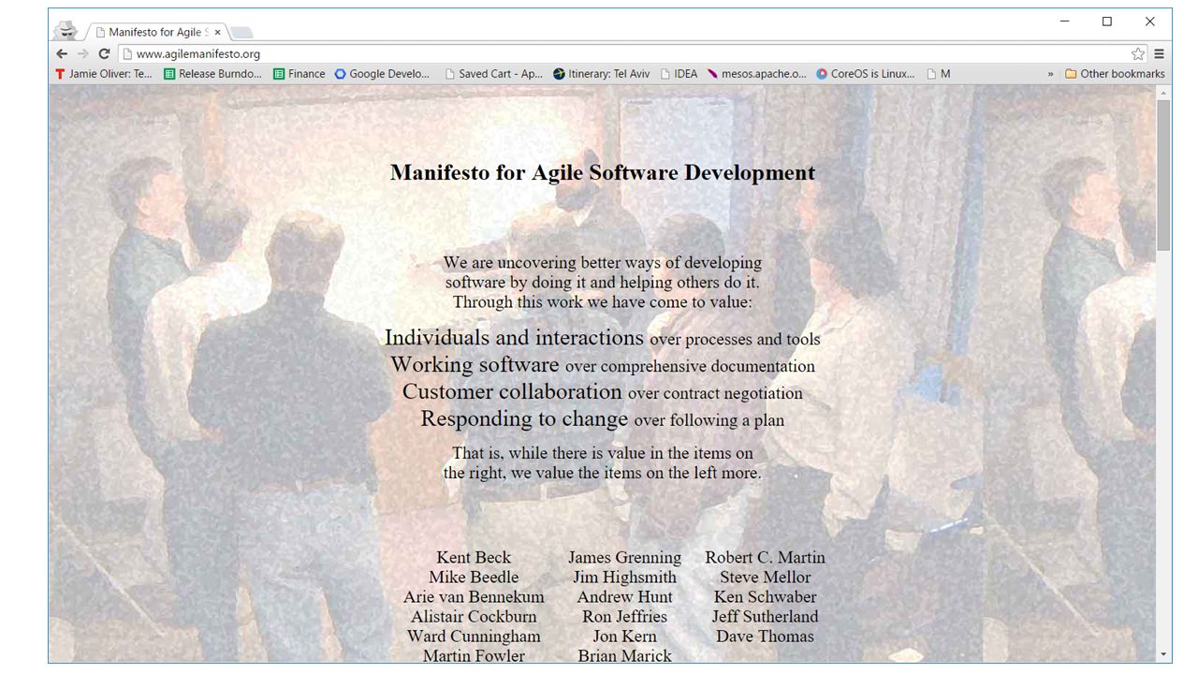Click the name Arie van Bennekum
This screenshot has height=674, width=1198.
474,596
